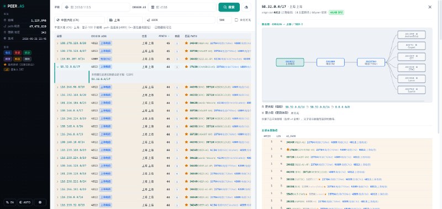Click the 最佳 PATH column header

(x=191, y=36)
